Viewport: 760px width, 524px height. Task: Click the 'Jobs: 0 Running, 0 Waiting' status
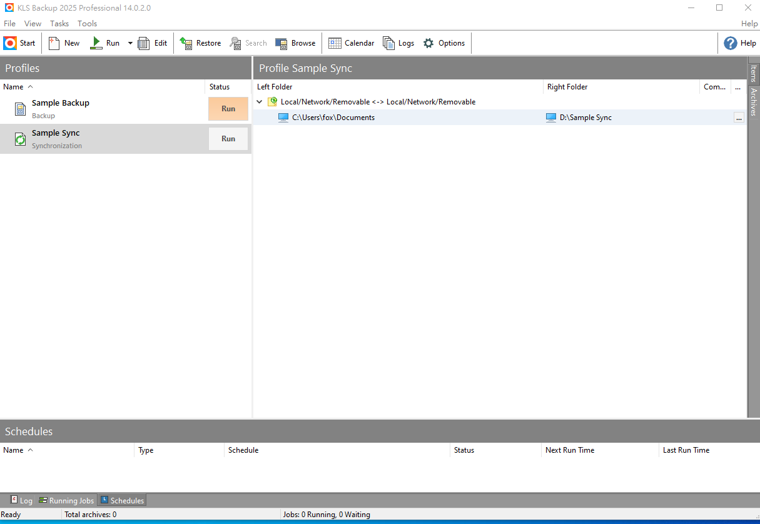(327, 515)
